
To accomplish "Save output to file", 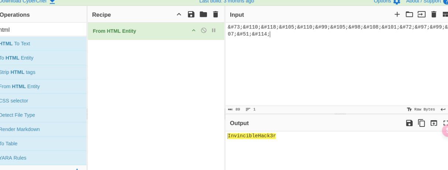I will (409, 123).
